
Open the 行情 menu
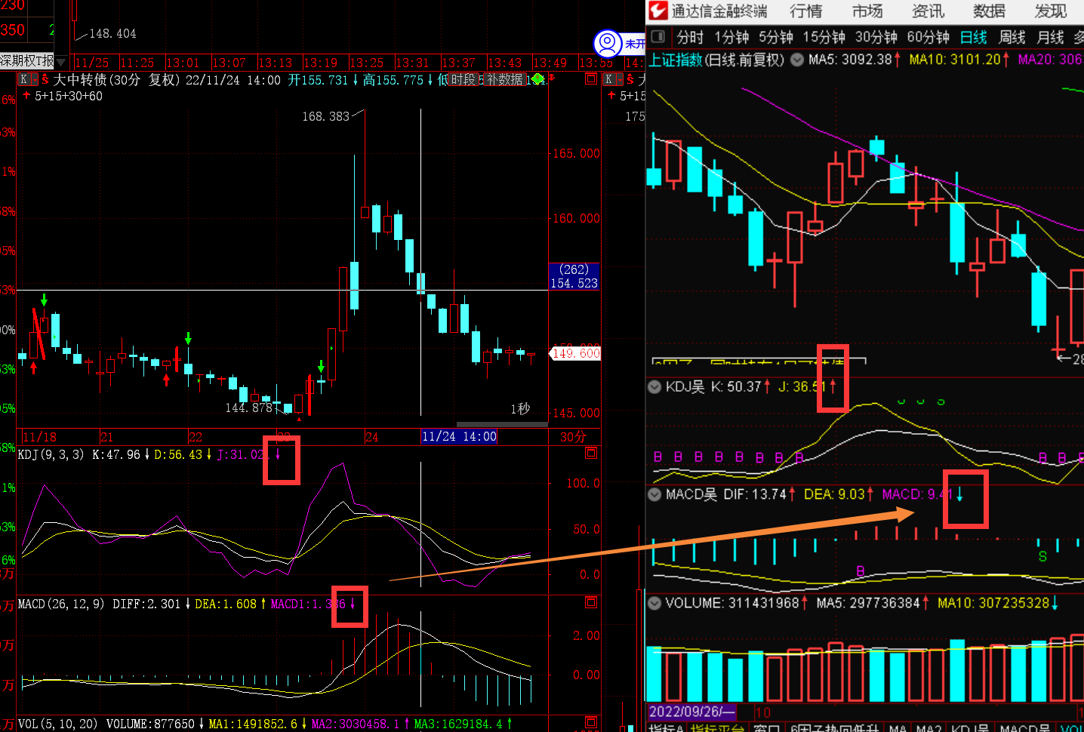[805, 11]
